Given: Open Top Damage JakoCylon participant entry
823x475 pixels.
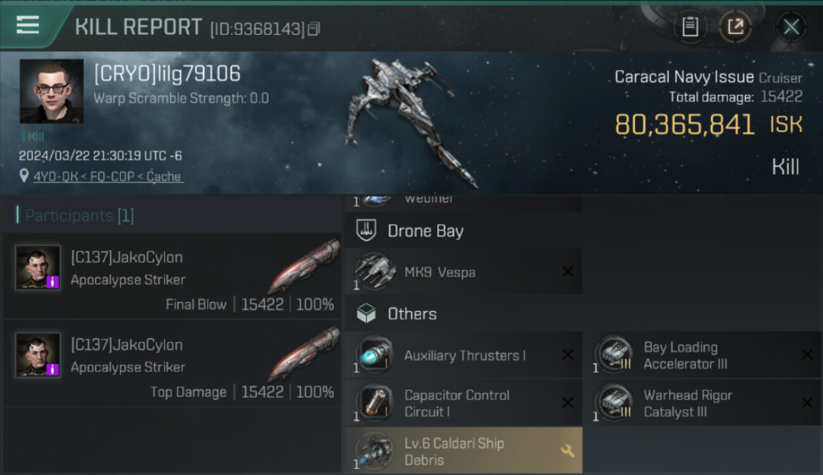Looking at the screenshot, I should pyautogui.click(x=172, y=363).
